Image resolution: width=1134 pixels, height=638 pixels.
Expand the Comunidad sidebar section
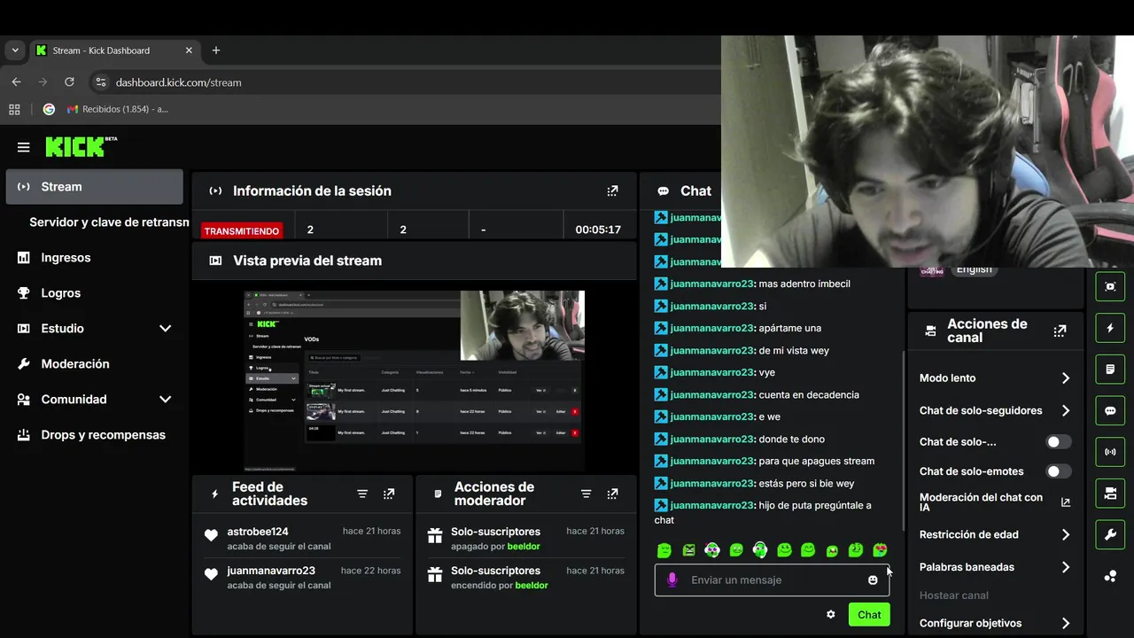tap(165, 399)
